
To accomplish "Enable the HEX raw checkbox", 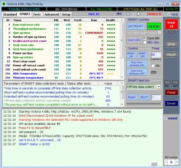I will pyautogui.click(x=144, y=42).
